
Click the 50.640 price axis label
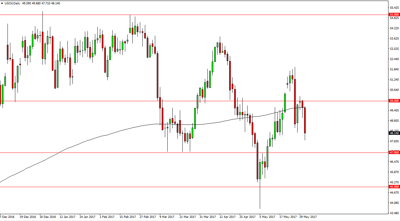tap(394, 90)
